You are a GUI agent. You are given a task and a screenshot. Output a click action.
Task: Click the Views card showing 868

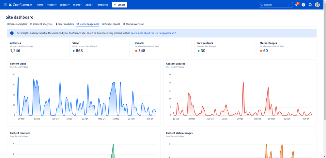pyautogui.click(x=100, y=48)
